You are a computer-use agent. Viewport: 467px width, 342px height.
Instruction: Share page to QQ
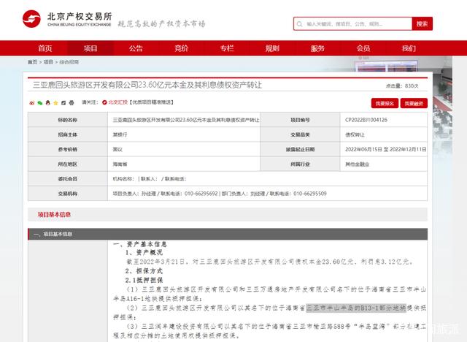[47, 103]
